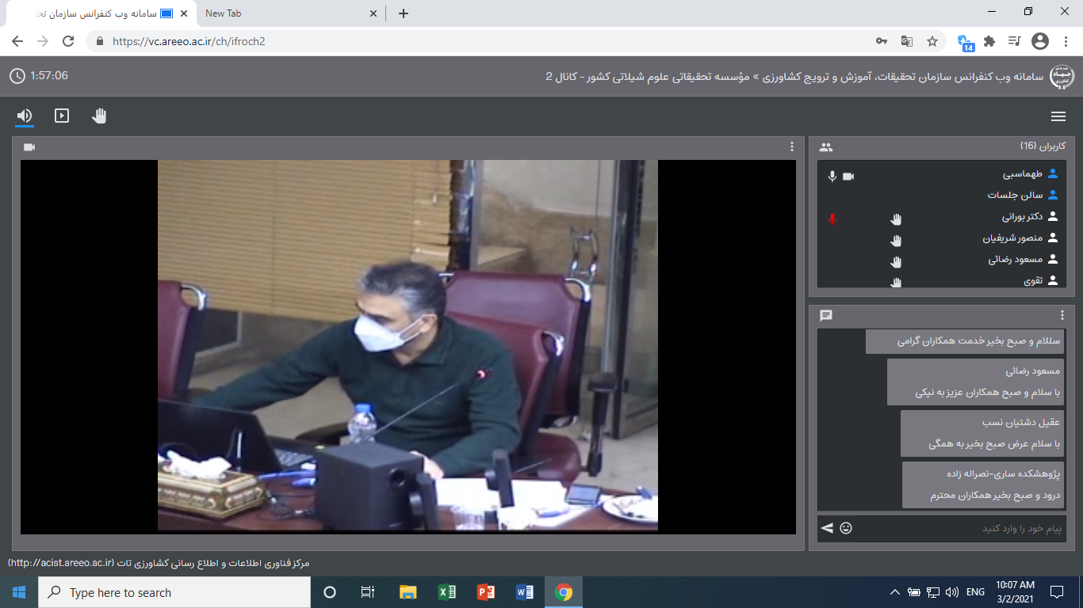This screenshot has height=608, width=1083.
Task: Select user منصور شریفیان in list
Action: tap(1007, 237)
